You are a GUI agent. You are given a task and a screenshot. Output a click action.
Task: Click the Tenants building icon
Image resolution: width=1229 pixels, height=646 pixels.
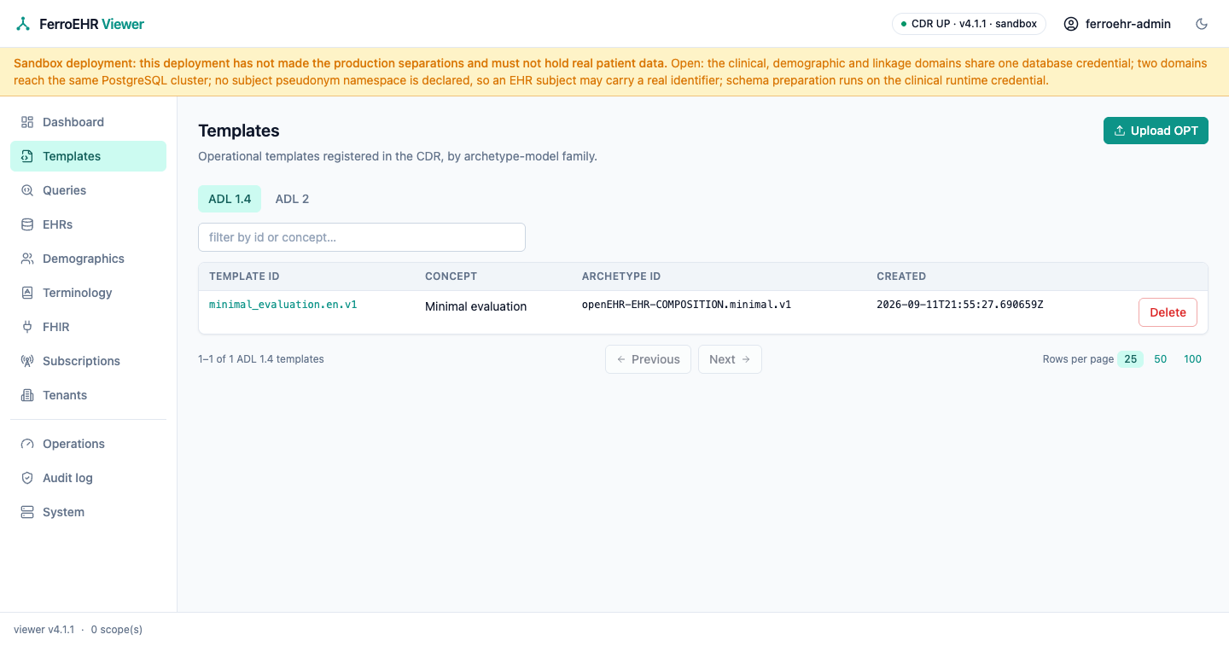click(x=27, y=395)
